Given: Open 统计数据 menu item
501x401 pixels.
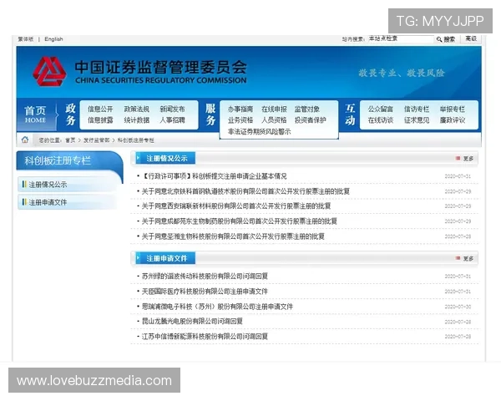Looking at the screenshot, I should click(137, 120).
